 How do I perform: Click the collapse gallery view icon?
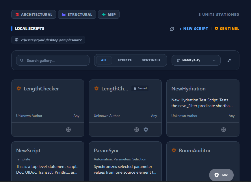click(x=229, y=60)
